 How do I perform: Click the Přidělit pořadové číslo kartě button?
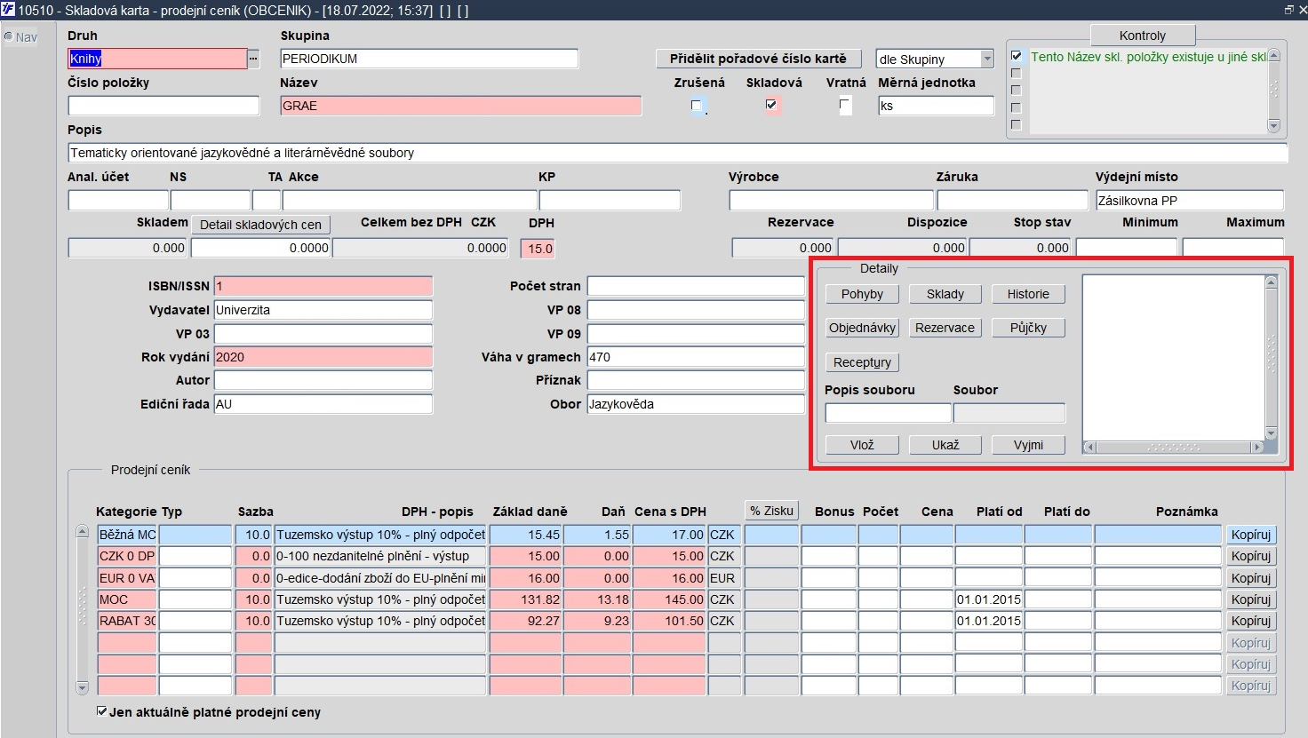click(x=759, y=59)
